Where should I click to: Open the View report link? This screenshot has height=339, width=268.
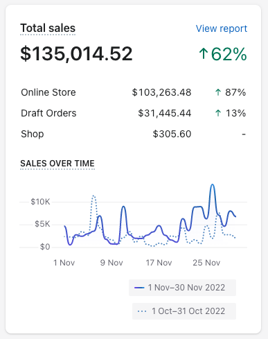[222, 28]
